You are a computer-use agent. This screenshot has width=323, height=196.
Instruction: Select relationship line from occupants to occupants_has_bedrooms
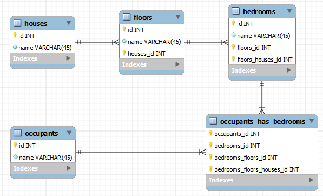pos(141,152)
